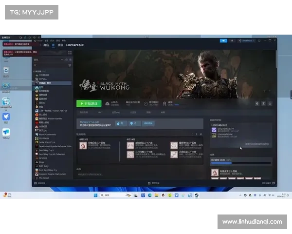The width and height of the screenshot is (292, 234).
Task: Open the 商店 store tab
Action: coord(46,45)
